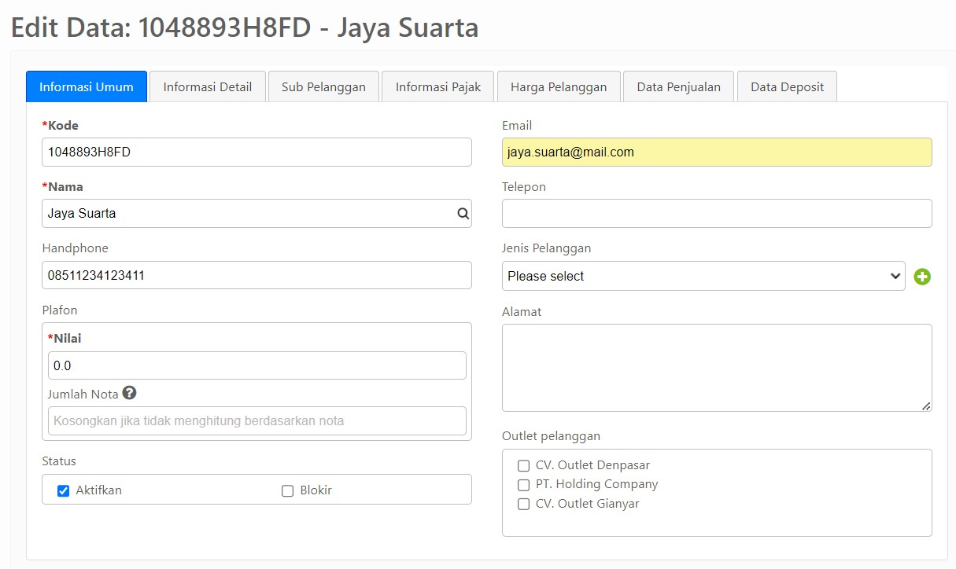Click the PT. Holding Company label
Viewport: 956px width, 569px height.
coord(597,484)
